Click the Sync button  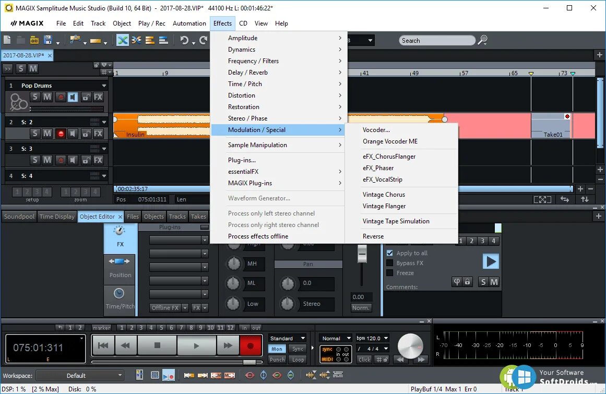(x=298, y=349)
